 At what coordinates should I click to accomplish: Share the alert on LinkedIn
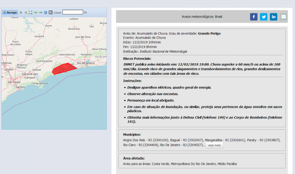click(x=273, y=17)
